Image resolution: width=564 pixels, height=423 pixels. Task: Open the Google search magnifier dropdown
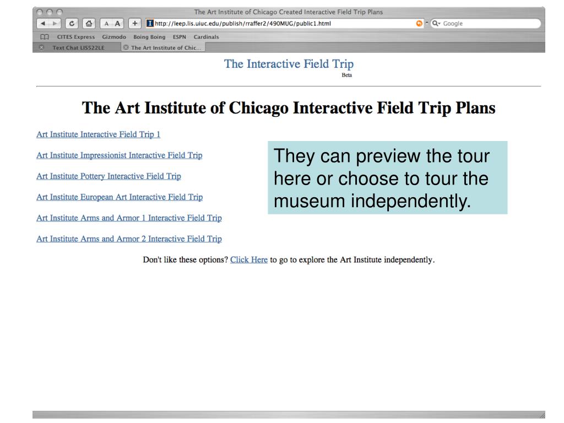click(x=436, y=23)
